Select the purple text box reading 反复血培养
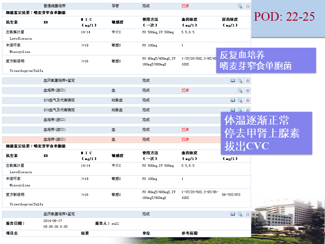 266,60
